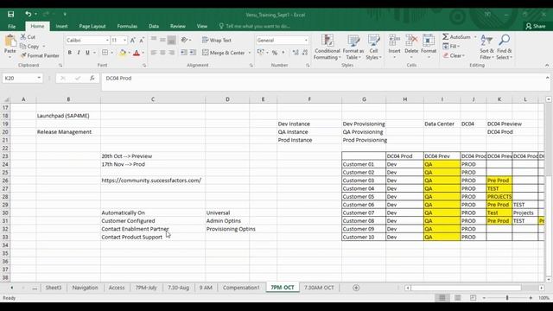Click Merge & Center button
The image size is (553, 311).
click(x=224, y=53)
